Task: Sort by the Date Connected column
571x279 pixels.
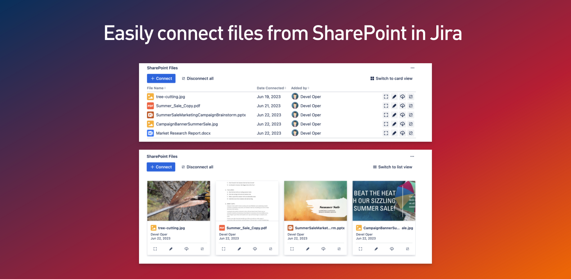Action: pyautogui.click(x=271, y=88)
